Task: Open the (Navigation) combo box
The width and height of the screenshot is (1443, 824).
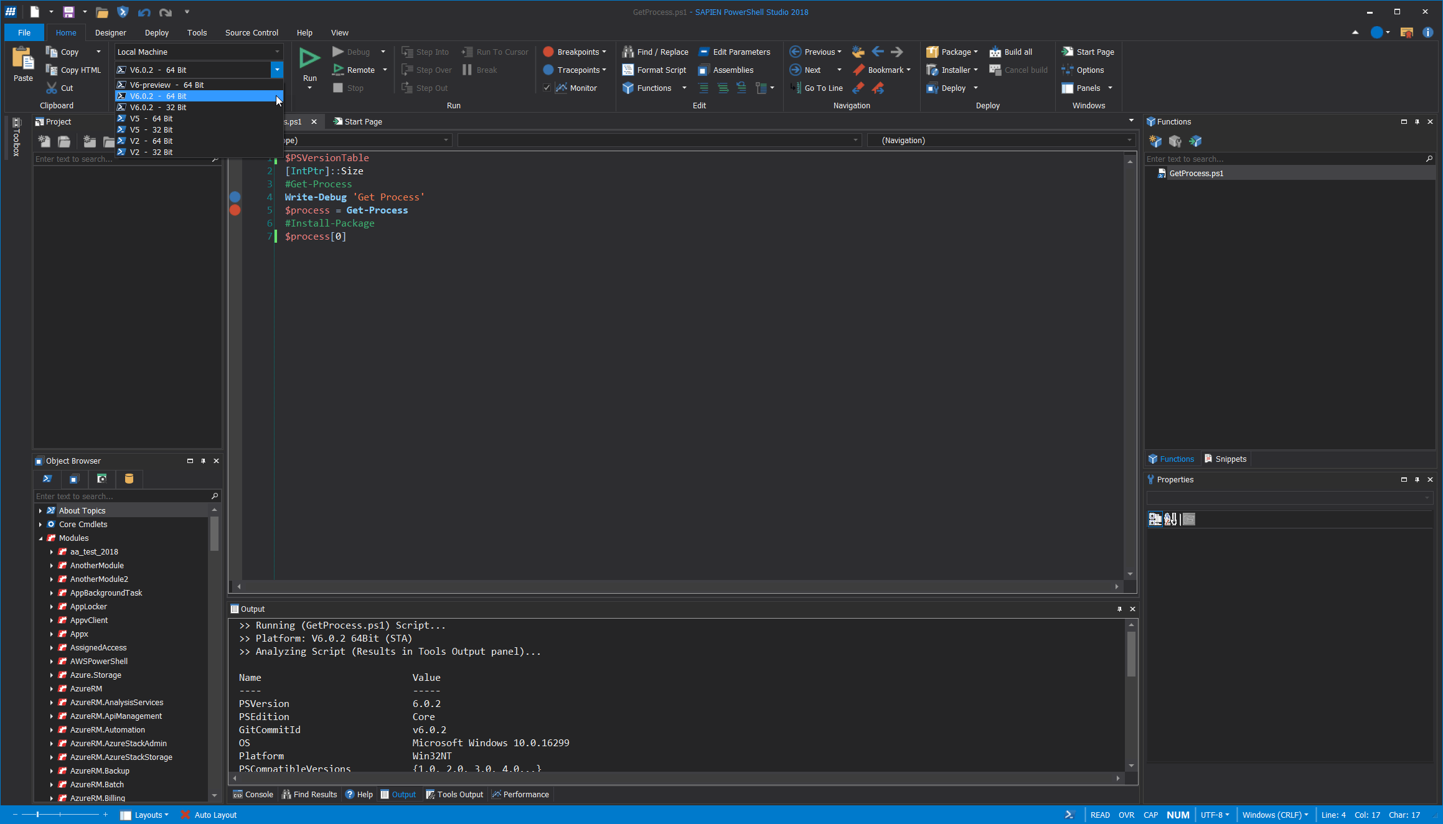Action: (x=1002, y=140)
